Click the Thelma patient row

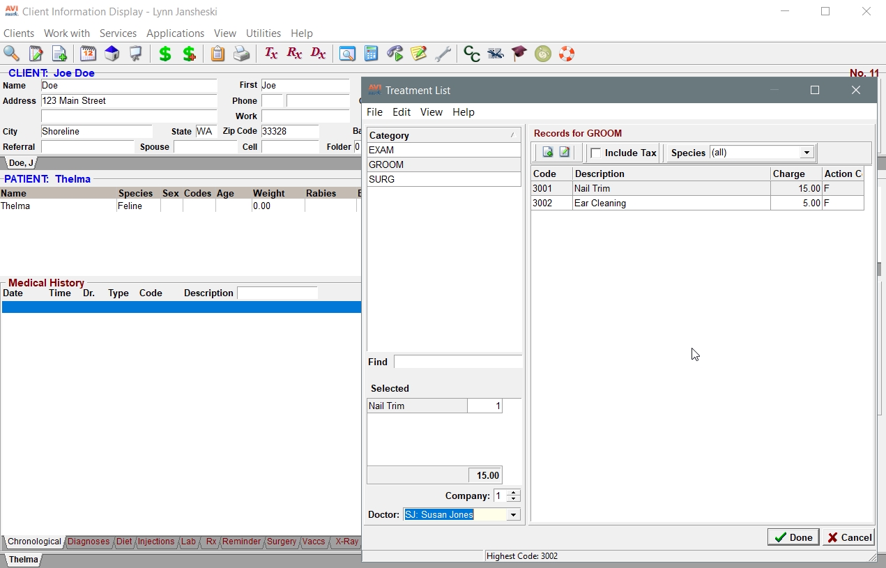180,206
